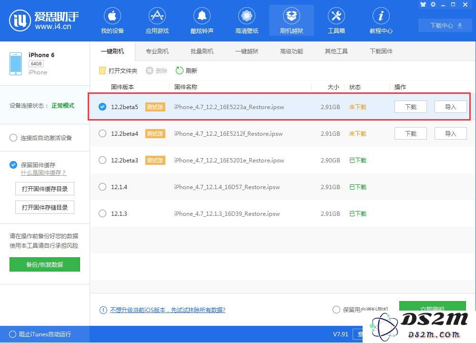Open 教程中心 tutorial center
The image size is (476, 343).
coord(381,20)
